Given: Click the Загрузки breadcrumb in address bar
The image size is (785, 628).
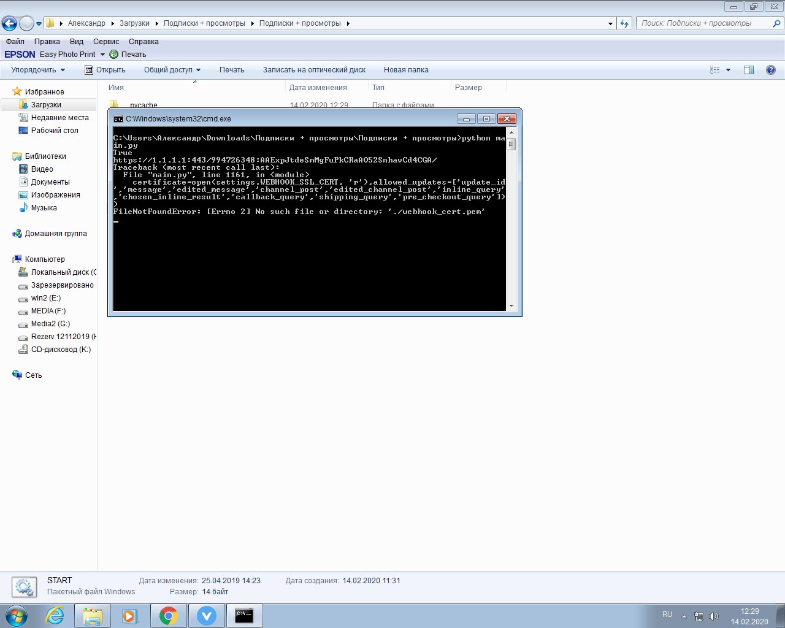Looking at the screenshot, I should (x=134, y=23).
